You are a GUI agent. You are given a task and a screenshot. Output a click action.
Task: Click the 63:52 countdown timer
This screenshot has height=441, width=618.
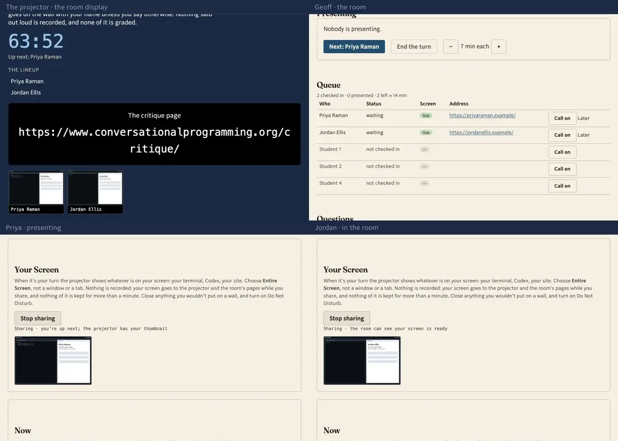[x=36, y=41]
